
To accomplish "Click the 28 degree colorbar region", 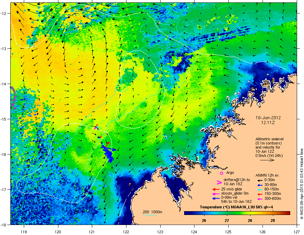I will (x=250, y=213).
